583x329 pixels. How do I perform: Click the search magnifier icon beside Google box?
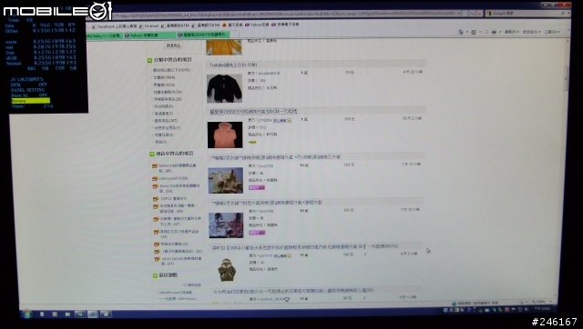[564, 14]
